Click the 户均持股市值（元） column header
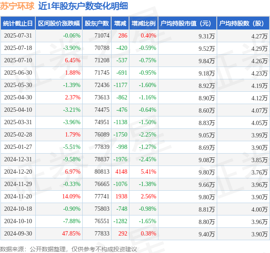Image resolution: width=270 pixels, height=253 pixels. (x=187, y=23)
